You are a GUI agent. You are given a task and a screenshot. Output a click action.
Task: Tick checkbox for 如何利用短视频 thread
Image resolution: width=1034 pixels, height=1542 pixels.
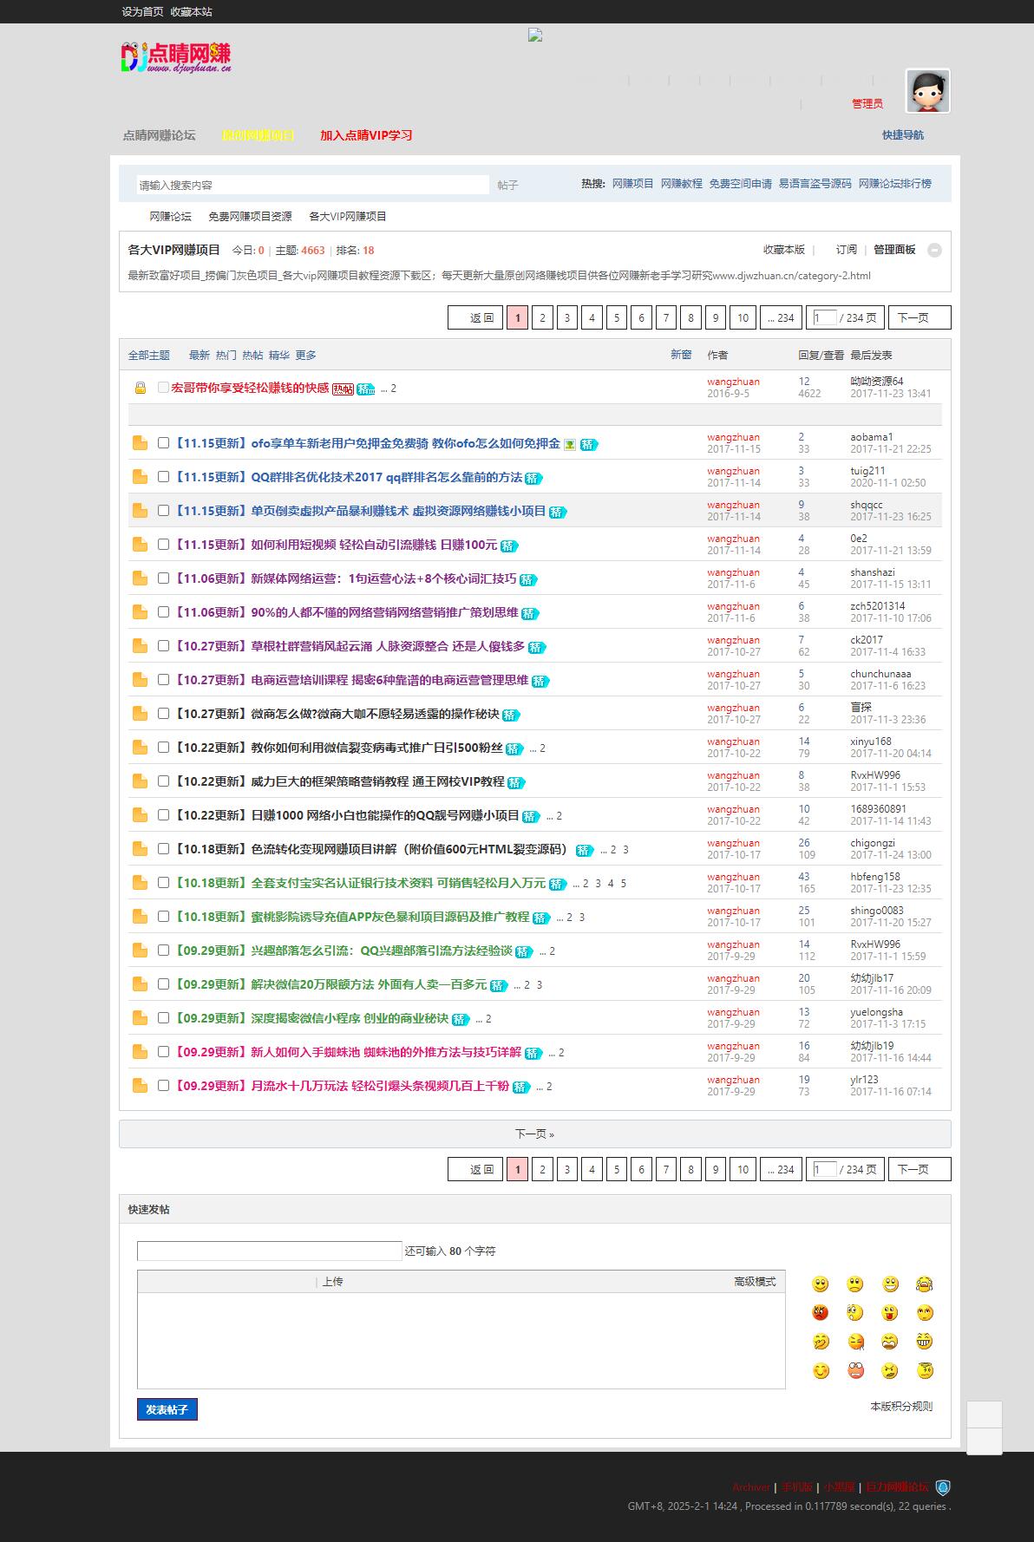click(163, 545)
